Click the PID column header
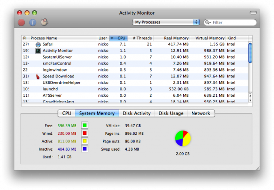The width and height of the screenshot is (274, 190). click(25, 38)
